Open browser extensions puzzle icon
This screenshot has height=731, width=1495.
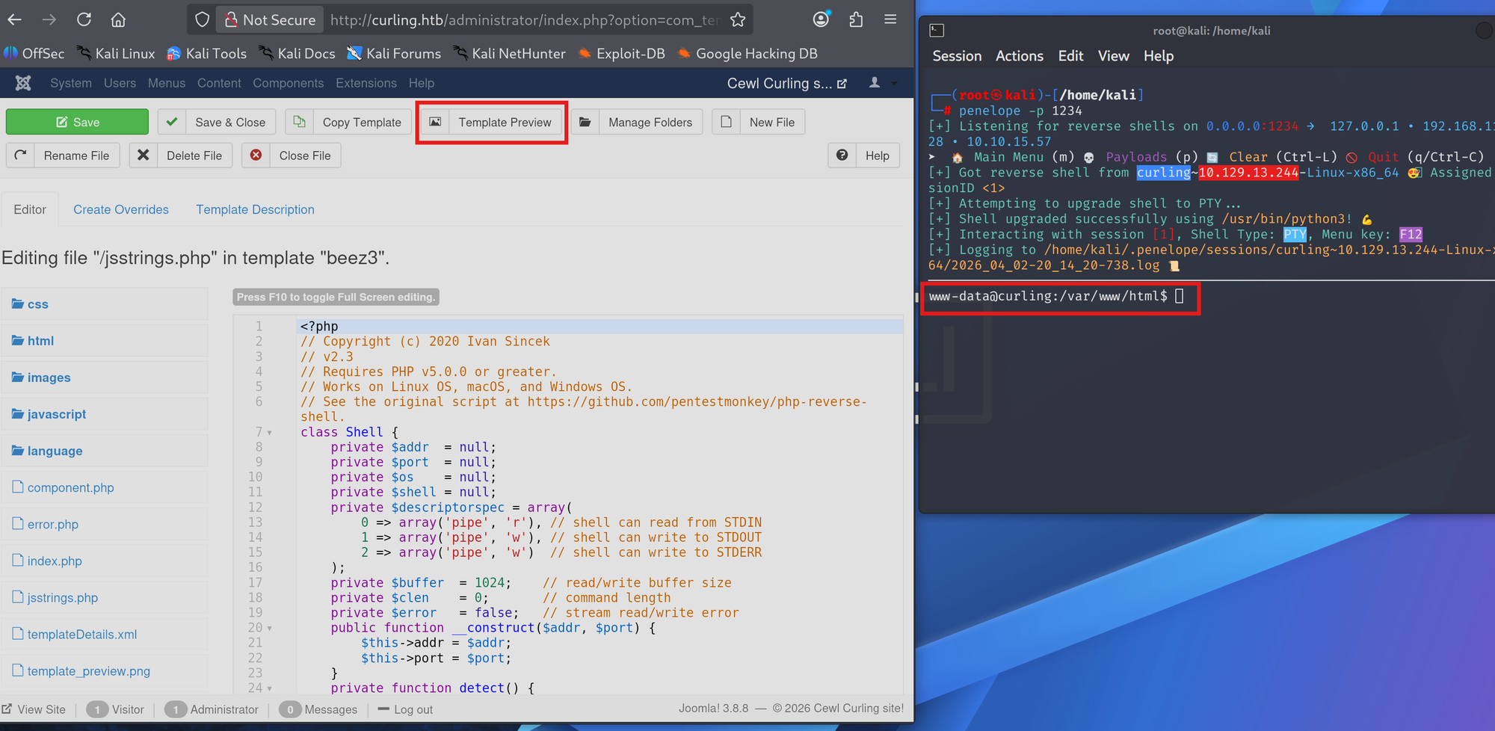(x=856, y=19)
